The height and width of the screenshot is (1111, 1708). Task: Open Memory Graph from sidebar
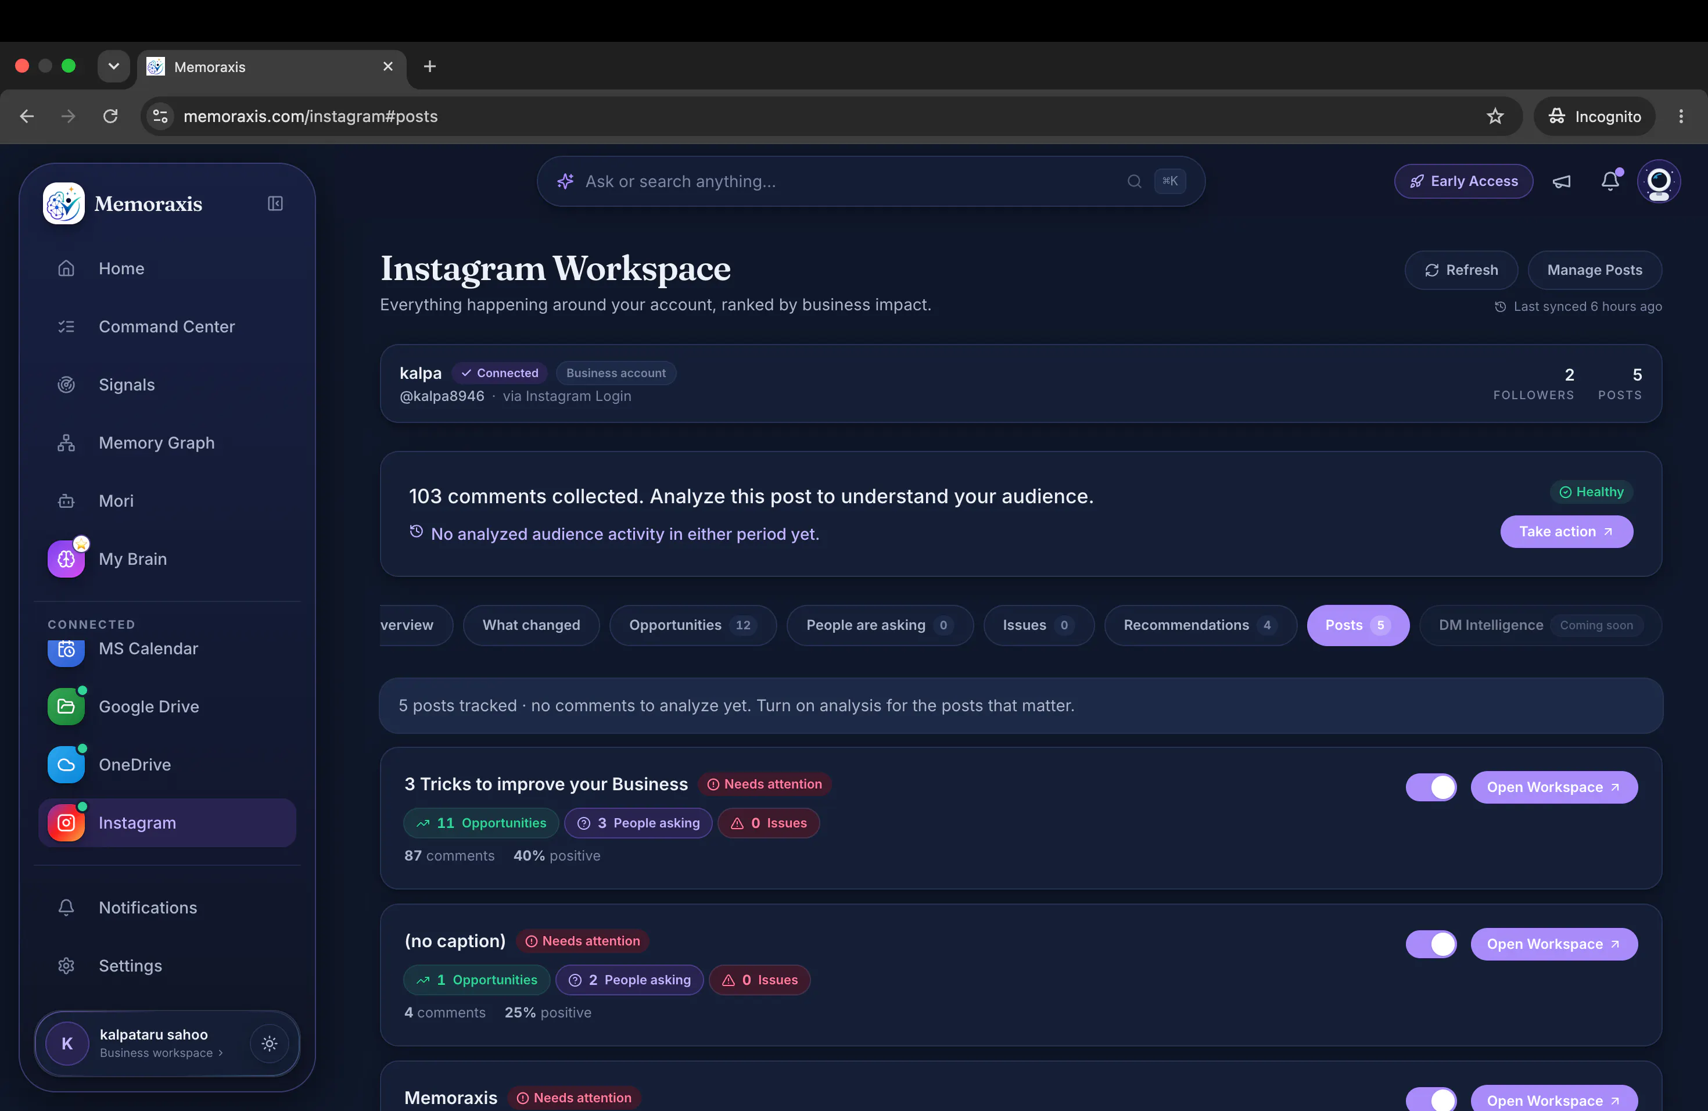(x=167, y=443)
